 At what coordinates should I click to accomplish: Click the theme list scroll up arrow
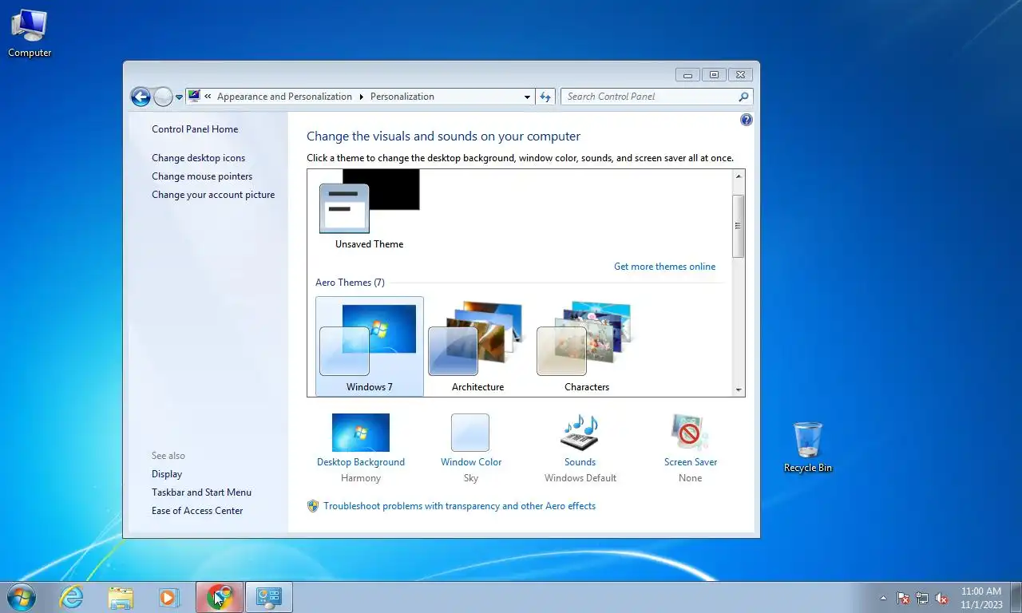point(739,176)
